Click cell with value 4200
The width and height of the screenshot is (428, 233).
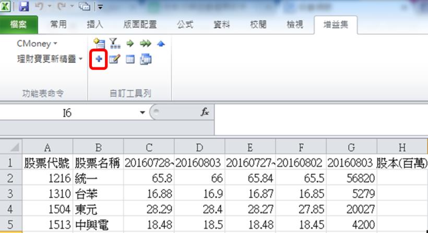(x=351, y=224)
